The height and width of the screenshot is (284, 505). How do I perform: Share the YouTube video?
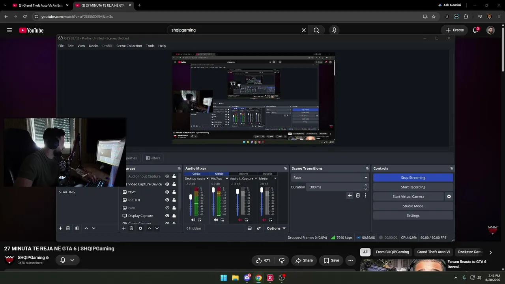click(x=304, y=260)
